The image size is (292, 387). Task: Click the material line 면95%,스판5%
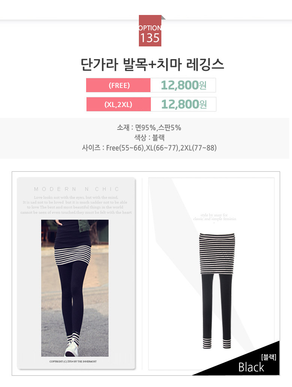tap(149, 128)
